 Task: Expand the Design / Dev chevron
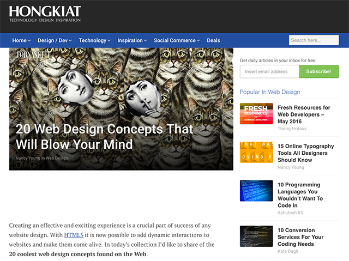(70, 41)
